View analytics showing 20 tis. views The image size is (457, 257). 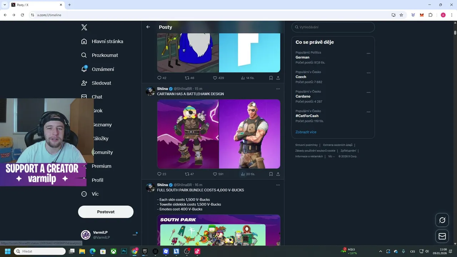pyautogui.click(x=248, y=174)
